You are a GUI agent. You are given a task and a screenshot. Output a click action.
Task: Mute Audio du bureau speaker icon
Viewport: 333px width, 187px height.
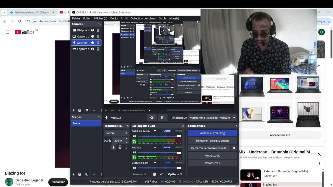134,136
